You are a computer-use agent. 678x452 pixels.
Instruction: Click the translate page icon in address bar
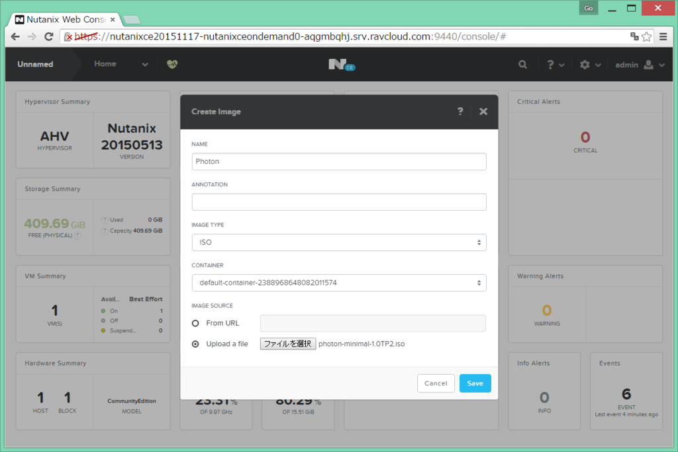(634, 37)
